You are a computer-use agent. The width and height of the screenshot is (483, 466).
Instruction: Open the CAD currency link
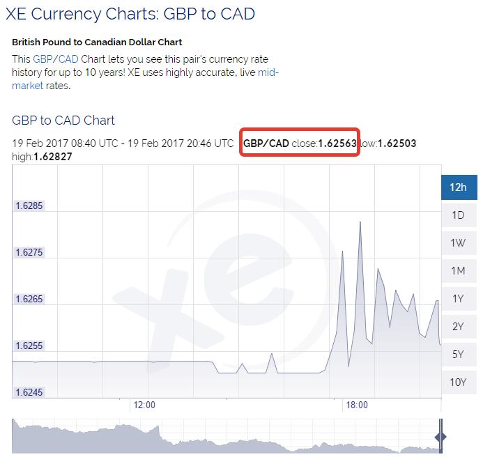tap(68, 59)
